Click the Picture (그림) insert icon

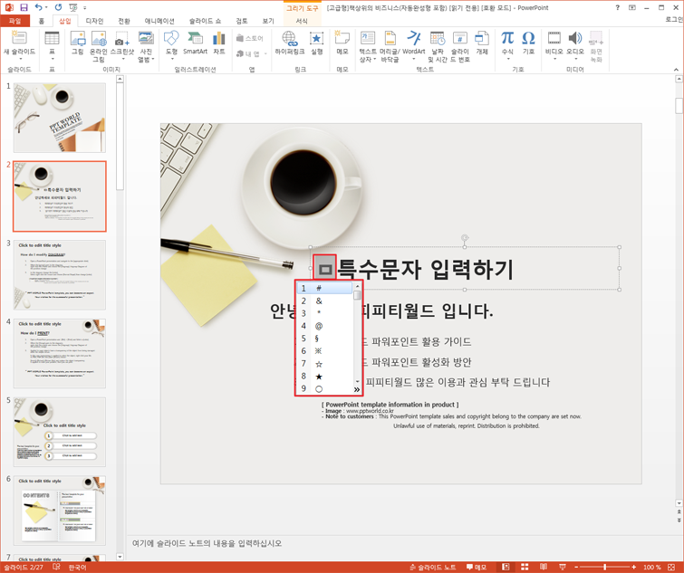coord(78,38)
